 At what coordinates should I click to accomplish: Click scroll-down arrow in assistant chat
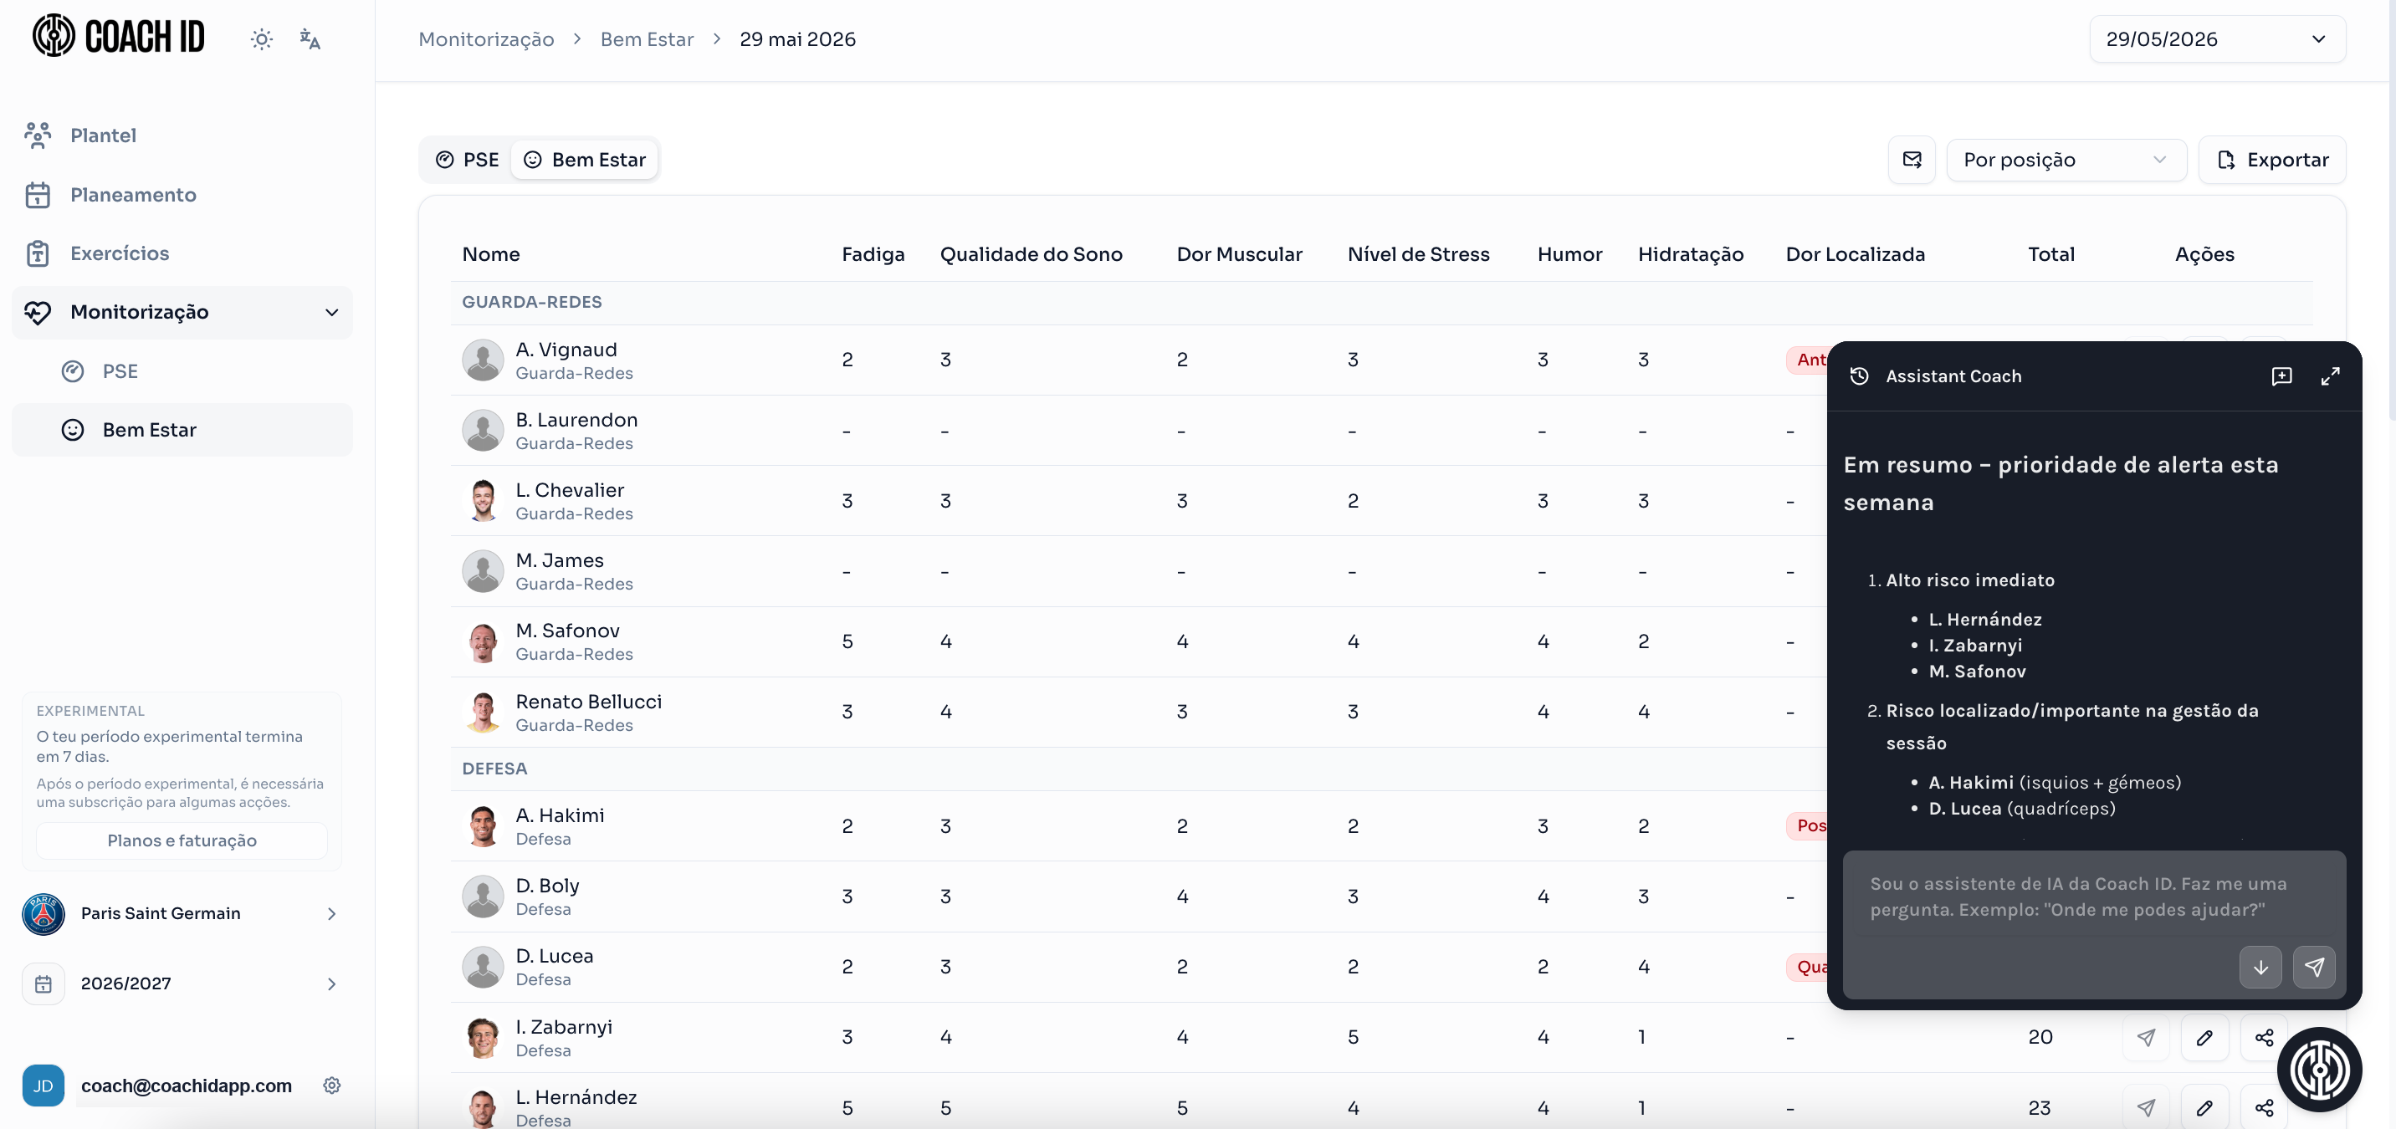pyautogui.click(x=2260, y=968)
